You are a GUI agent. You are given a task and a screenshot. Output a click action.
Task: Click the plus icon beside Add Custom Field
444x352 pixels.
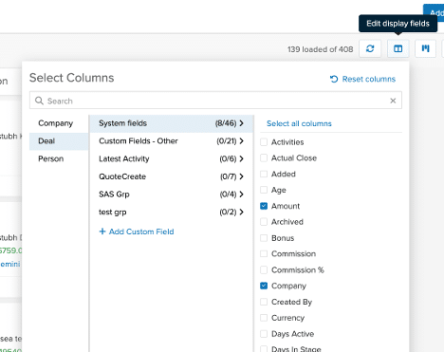click(x=102, y=232)
